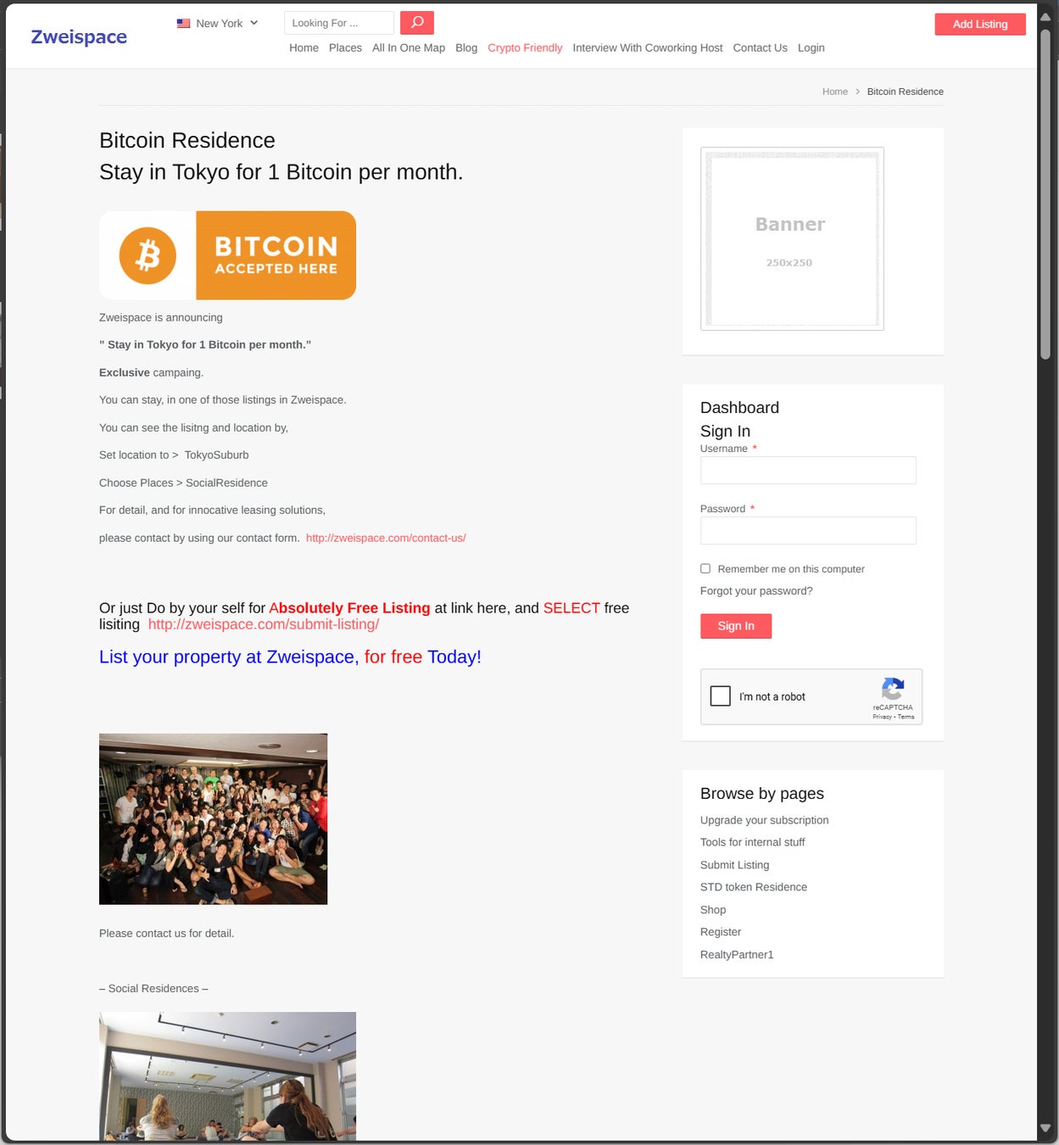Click the magnifier search button

click(x=416, y=23)
